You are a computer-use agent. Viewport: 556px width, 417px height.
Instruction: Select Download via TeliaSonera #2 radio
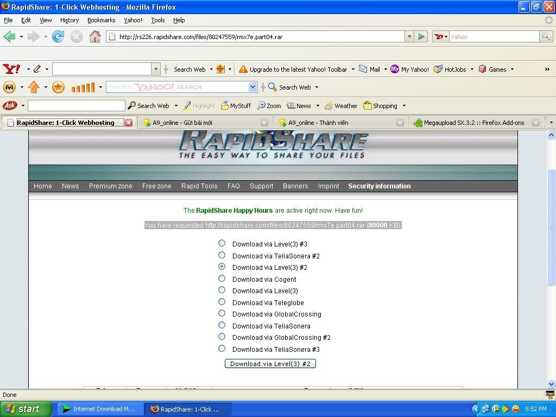[222, 255]
